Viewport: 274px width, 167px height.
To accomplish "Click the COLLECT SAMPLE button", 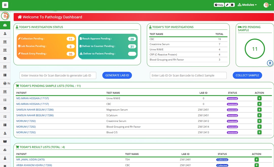I will click(x=247, y=75).
